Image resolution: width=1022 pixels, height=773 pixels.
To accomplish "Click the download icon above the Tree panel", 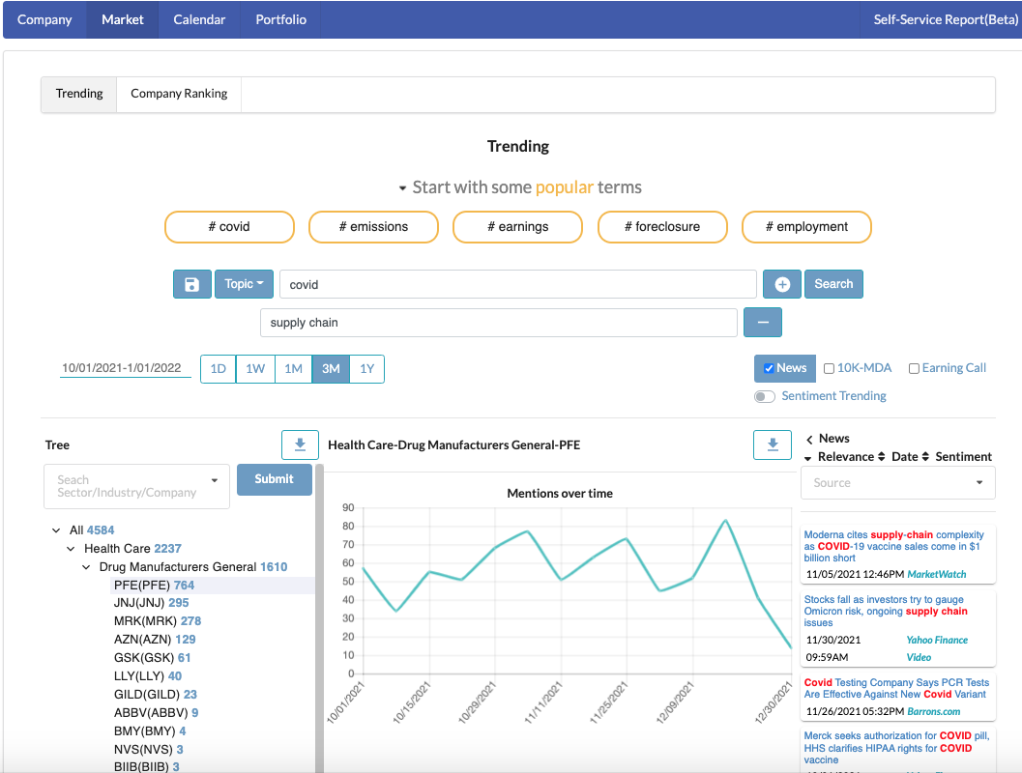I will coord(300,444).
